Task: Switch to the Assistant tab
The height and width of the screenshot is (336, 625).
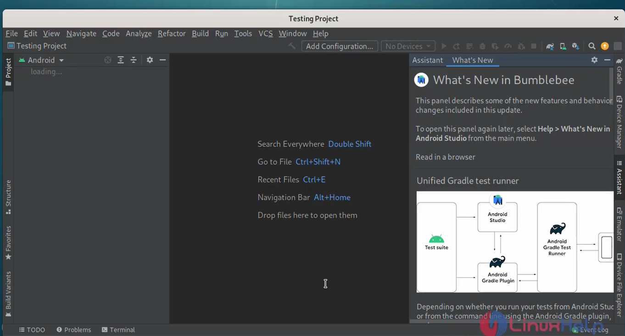Action: point(427,60)
